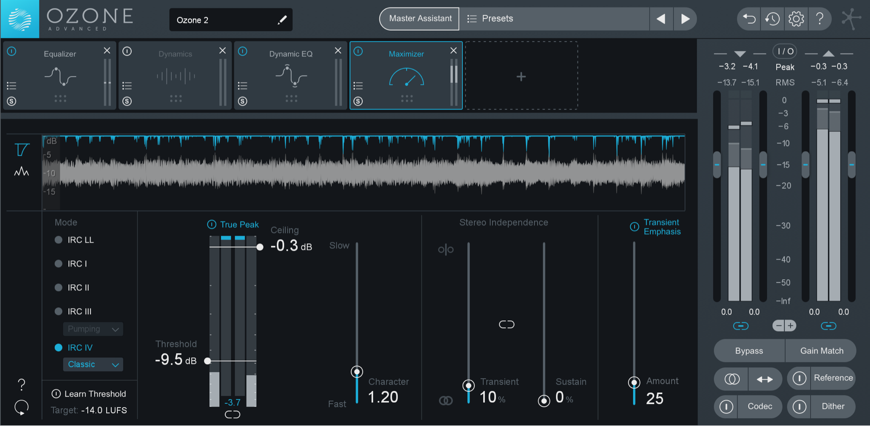Select the Dynamic EQ module tab
870x426 pixels.
coord(291,75)
